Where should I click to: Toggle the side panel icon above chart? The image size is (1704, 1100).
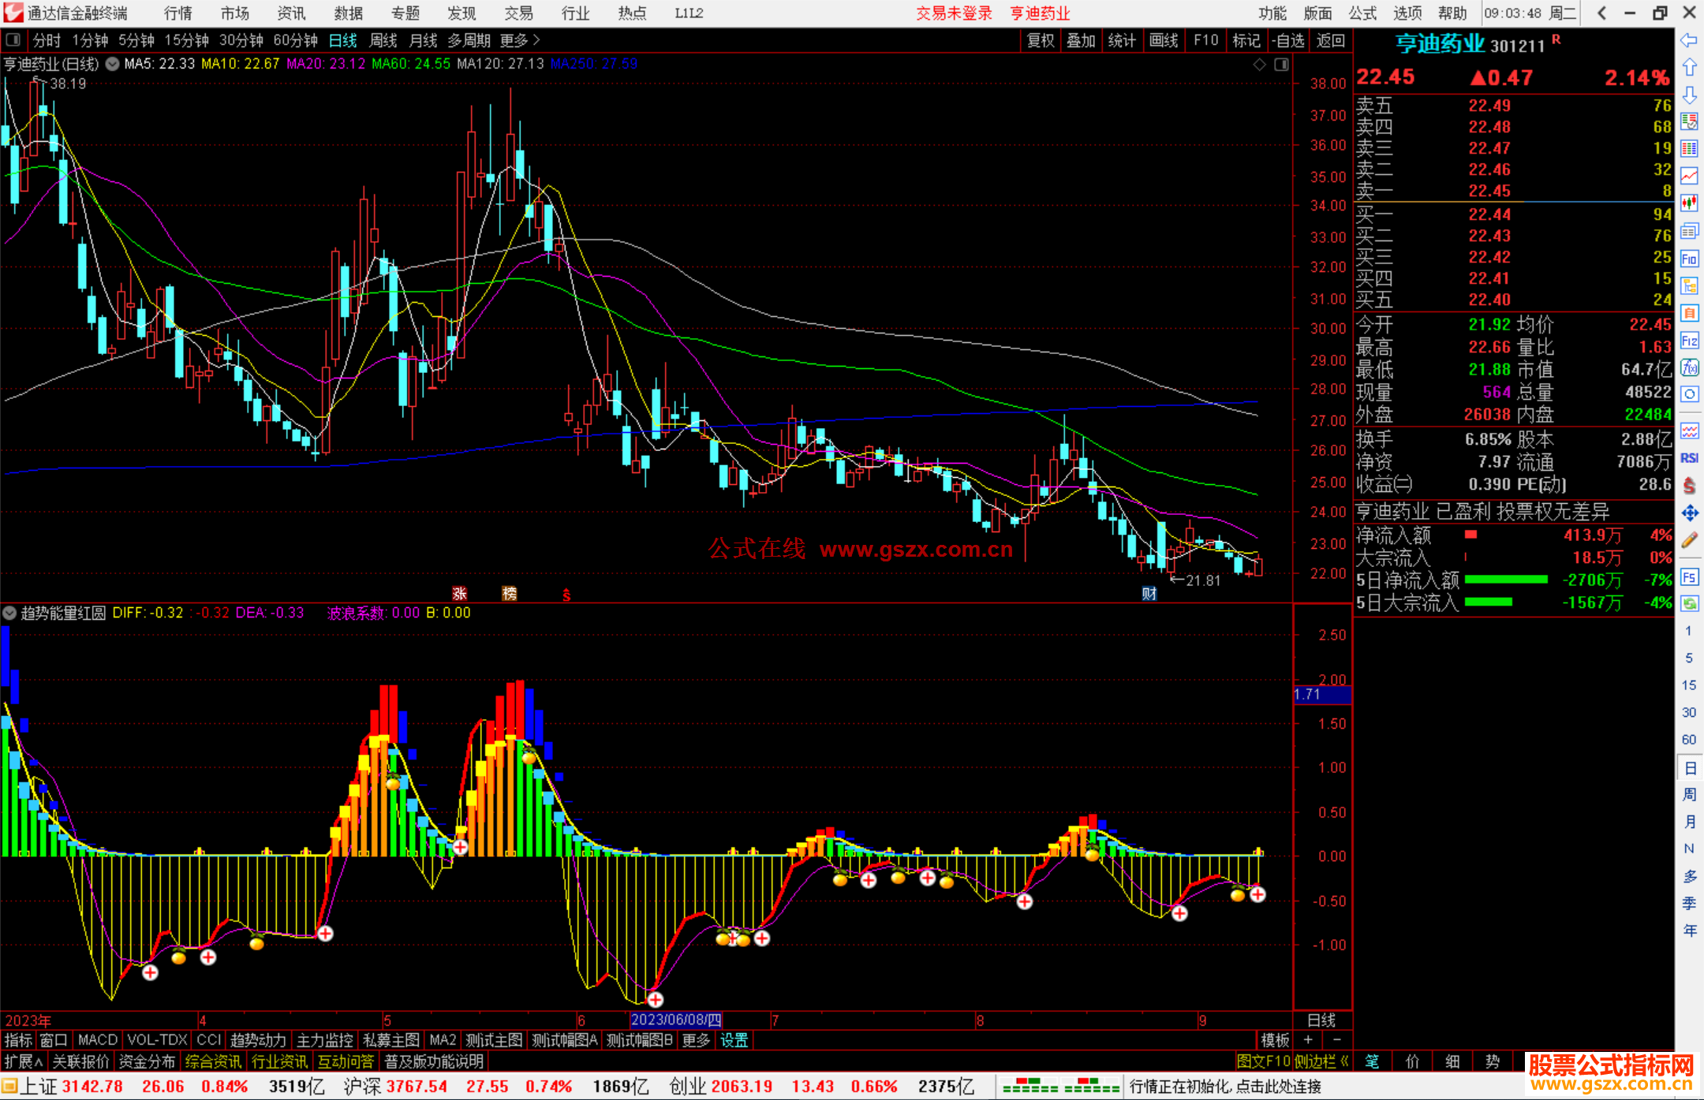[1281, 65]
